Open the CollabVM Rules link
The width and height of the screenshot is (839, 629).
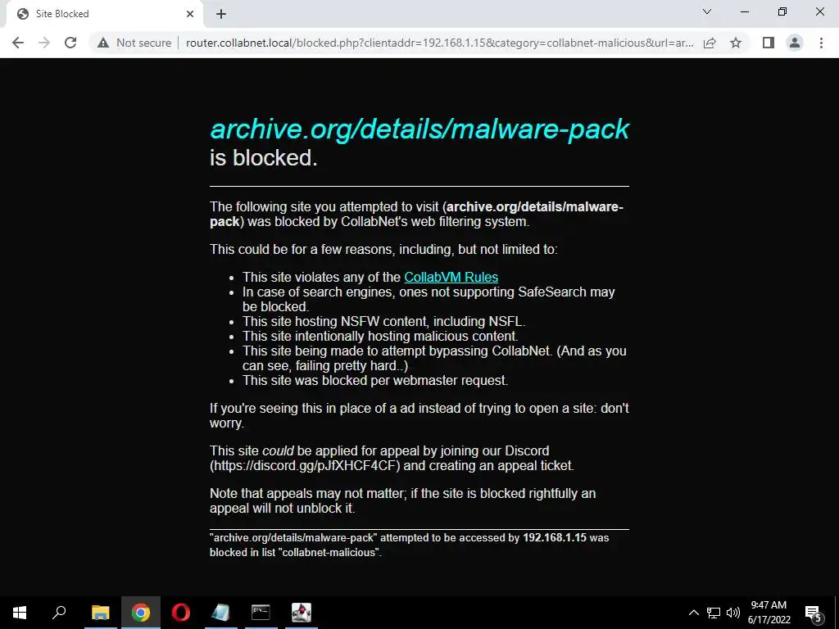coord(451,277)
